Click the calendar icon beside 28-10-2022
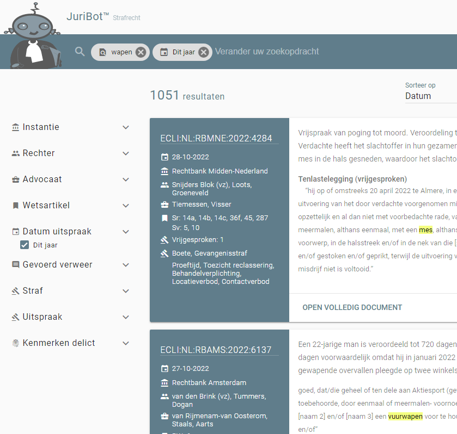 (164, 157)
